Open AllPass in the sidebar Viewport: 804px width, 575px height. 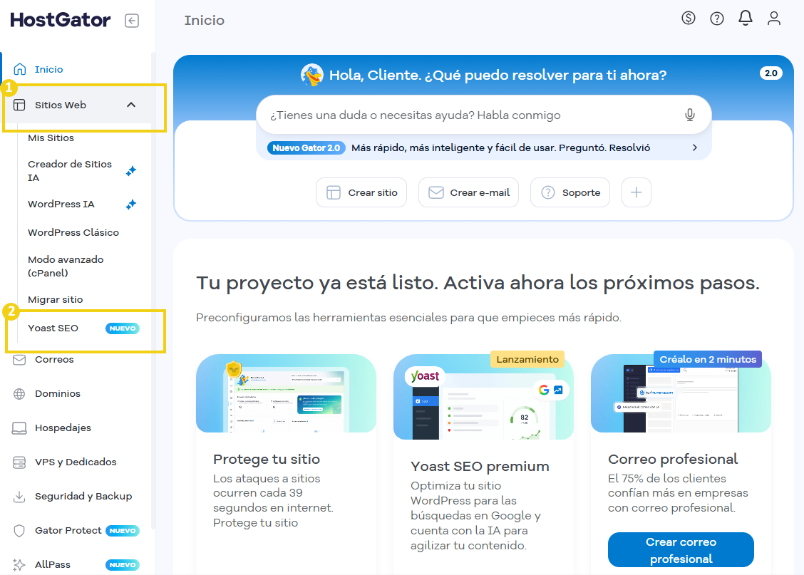pyautogui.click(x=52, y=565)
